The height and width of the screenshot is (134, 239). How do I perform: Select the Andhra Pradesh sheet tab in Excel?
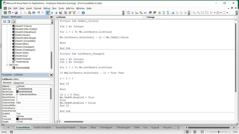(x=42, y=128)
